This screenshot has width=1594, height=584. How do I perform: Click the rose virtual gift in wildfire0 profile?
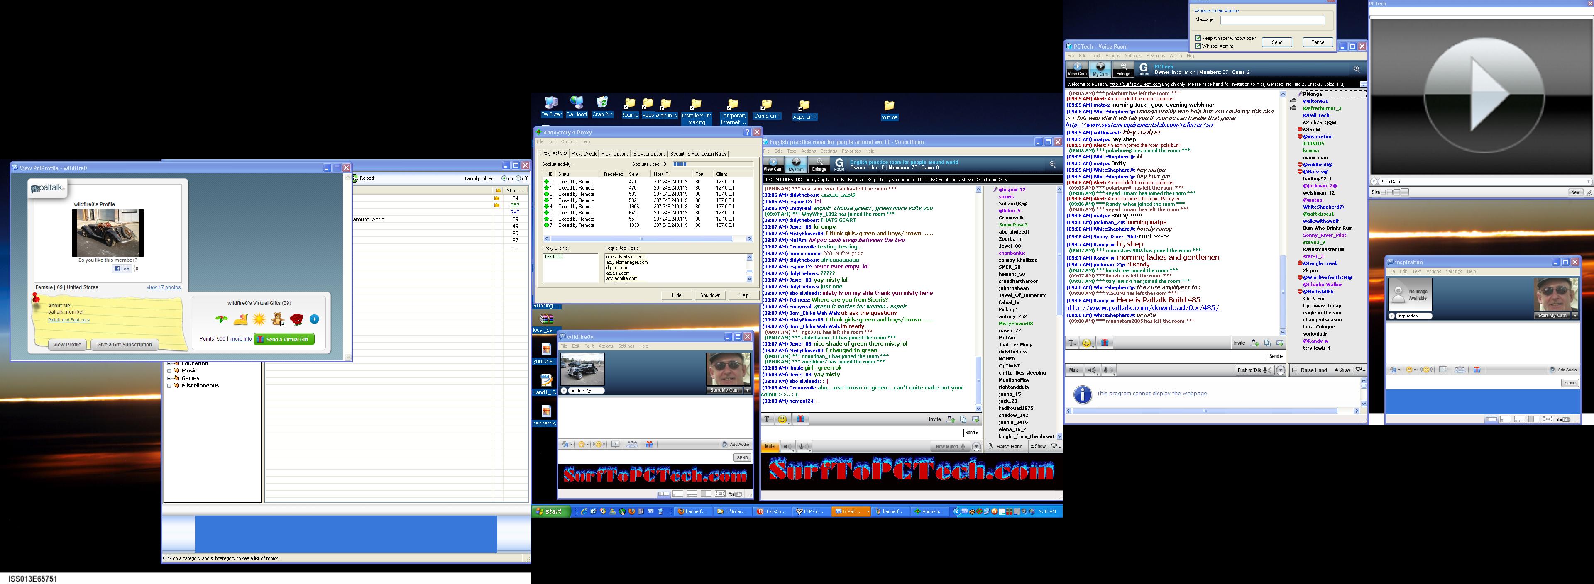296,319
